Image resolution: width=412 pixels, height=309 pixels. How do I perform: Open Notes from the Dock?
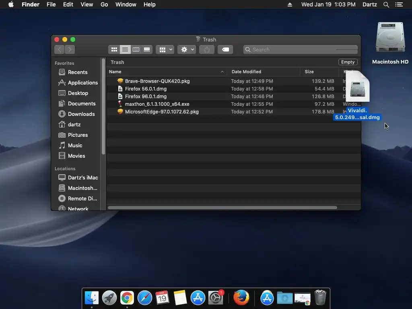180,298
